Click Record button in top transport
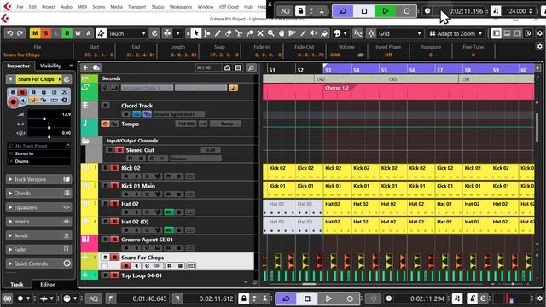Screen dimensions: 546x307 (406, 11)
